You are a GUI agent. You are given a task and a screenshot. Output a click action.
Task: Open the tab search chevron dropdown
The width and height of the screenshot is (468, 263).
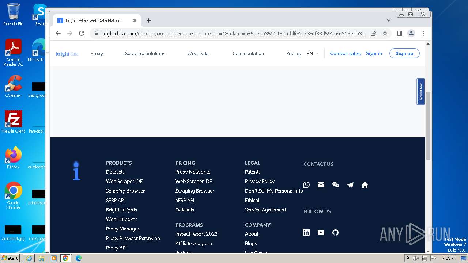tap(389, 20)
